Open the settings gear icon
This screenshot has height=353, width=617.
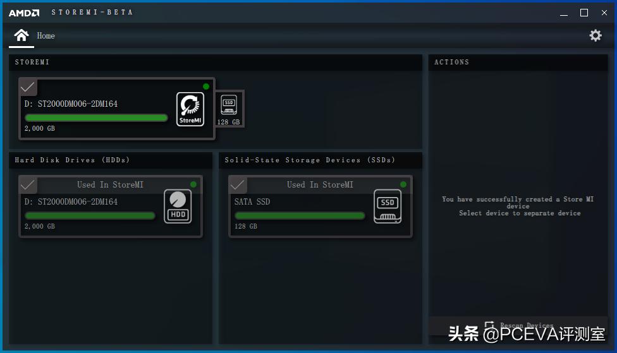pos(596,35)
